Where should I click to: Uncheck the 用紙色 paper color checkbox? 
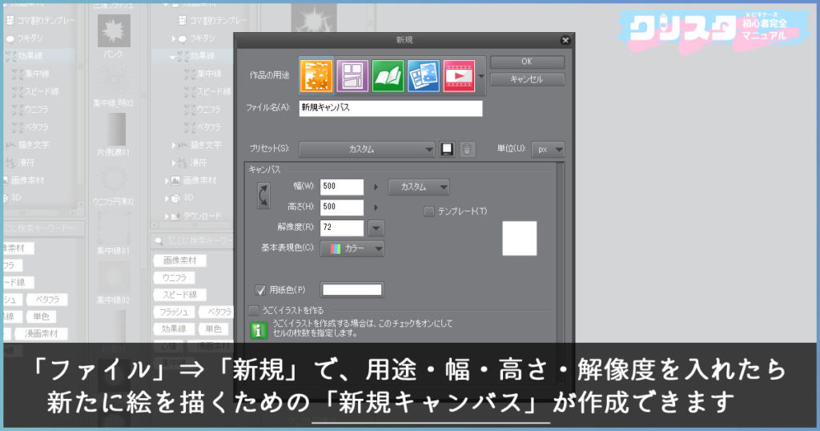pyautogui.click(x=260, y=290)
